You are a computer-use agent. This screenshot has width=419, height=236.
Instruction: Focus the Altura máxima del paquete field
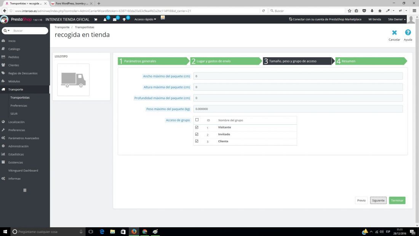pos(298,87)
